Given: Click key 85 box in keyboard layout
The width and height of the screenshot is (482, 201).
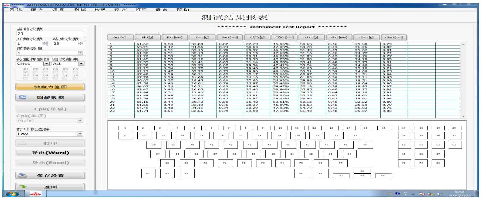Looking at the screenshot, I should point(302,173).
